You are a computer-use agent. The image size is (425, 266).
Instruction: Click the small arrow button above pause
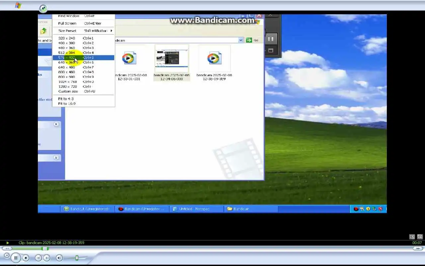(7, 255)
